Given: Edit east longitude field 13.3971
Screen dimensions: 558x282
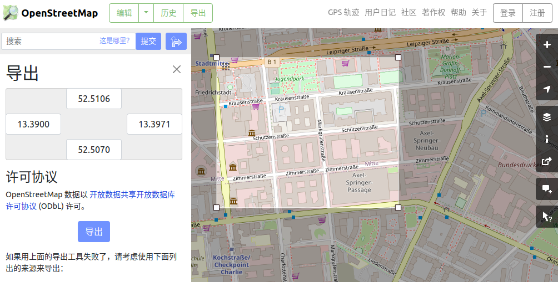Looking at the screenshot, I should (155, 124).
